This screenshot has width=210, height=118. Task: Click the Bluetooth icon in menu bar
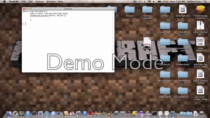144,2
